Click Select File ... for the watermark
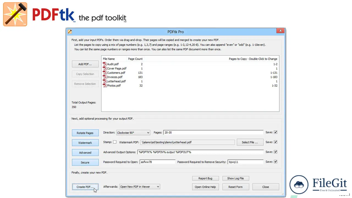The image size is (352, 198). (x=250, y=142)
